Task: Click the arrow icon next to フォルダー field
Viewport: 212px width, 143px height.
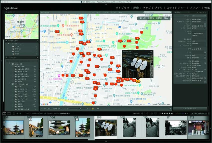Action: 205,26
